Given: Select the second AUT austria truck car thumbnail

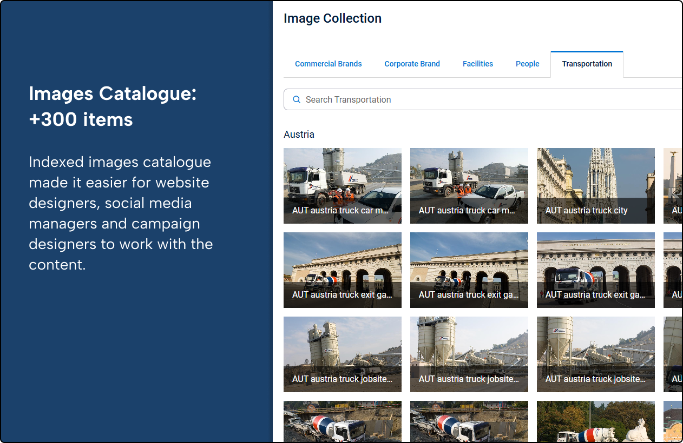Looking at the screenshot, I should tap(469, 186).
